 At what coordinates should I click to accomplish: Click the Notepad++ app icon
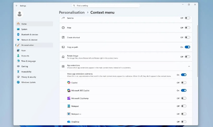pos(69,114)
